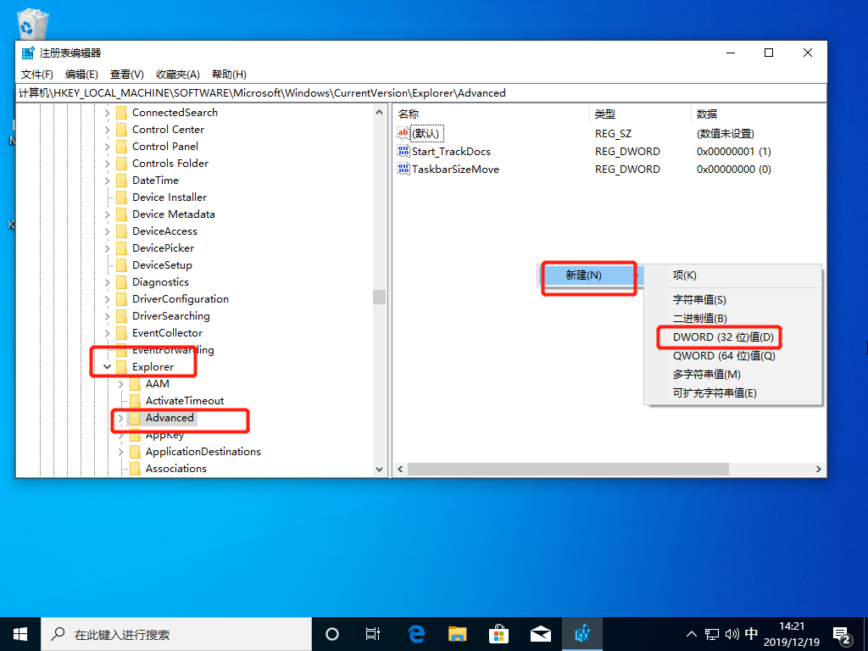Click the Cortana circle icon
868x651 pixels.
[331, 633]
